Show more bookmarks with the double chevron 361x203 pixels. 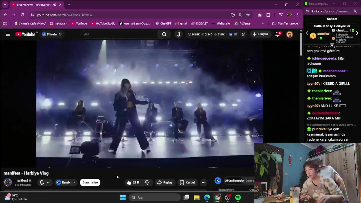click(x=263, y=23)
